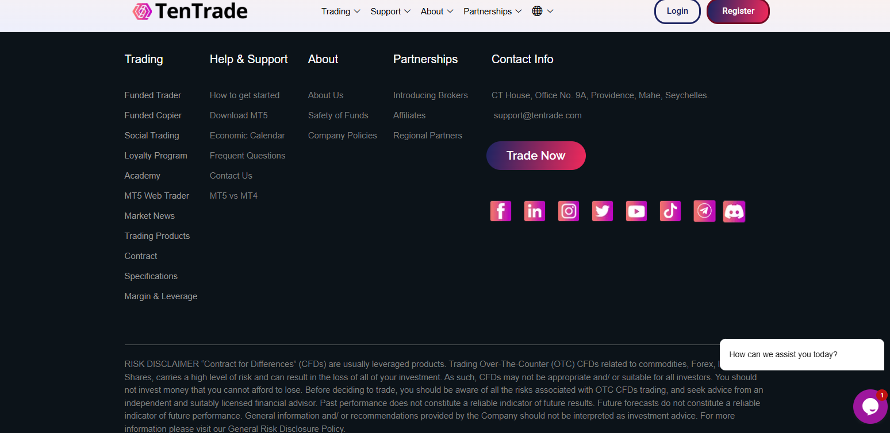Open the Instagram social icon
The width and height of the screenshot is (890, 433).
[569, 211]
